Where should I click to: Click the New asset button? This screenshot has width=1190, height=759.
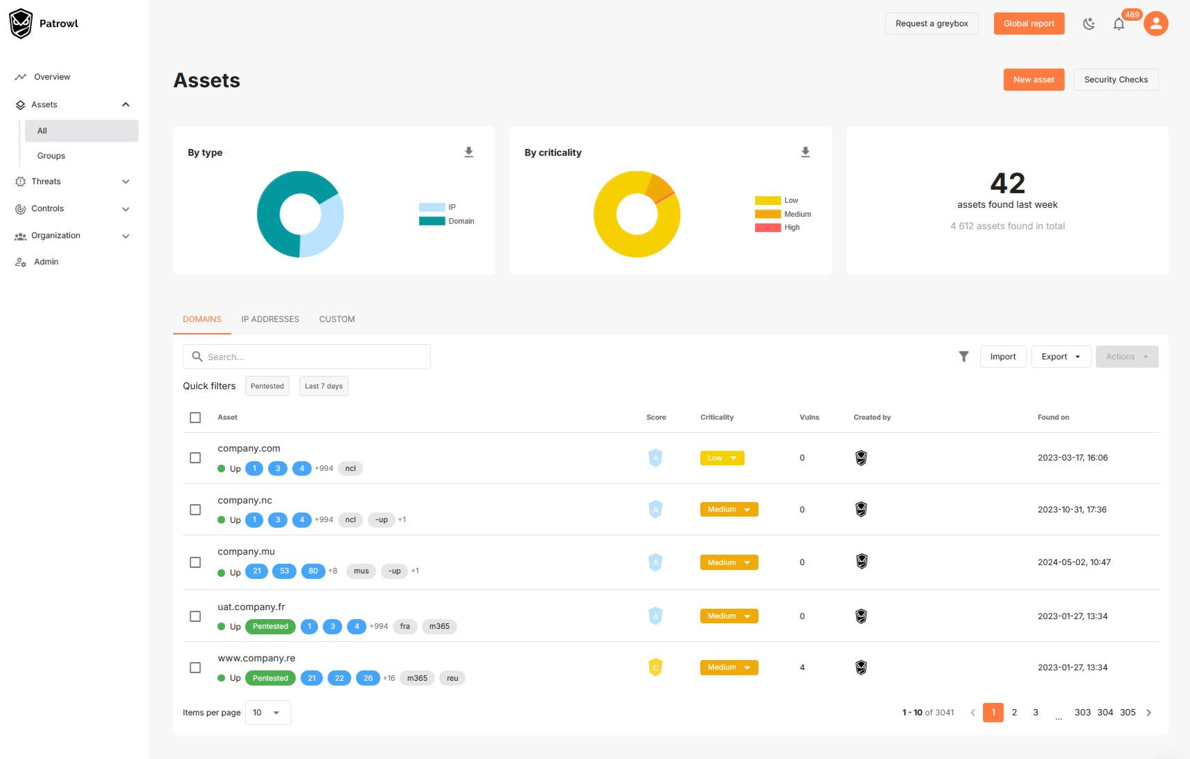[x=1033, y=80]
